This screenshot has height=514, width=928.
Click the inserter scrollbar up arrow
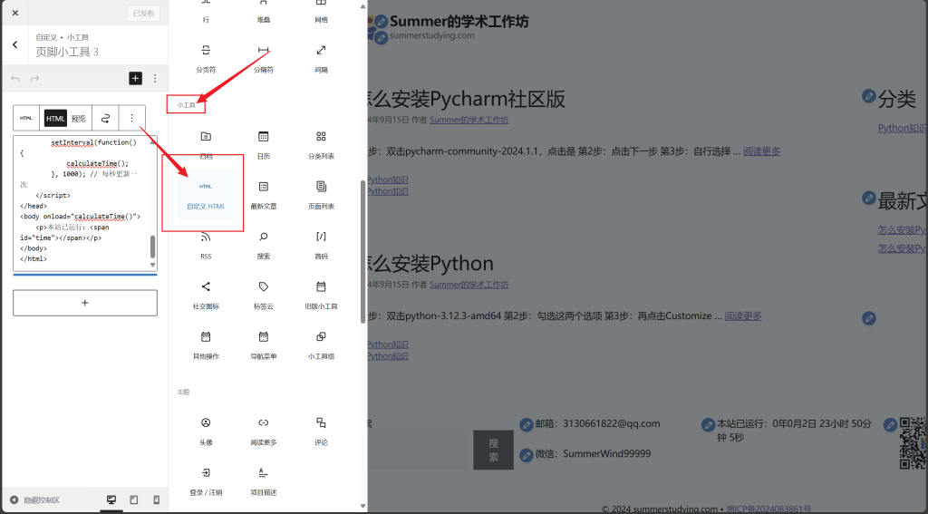362,7
